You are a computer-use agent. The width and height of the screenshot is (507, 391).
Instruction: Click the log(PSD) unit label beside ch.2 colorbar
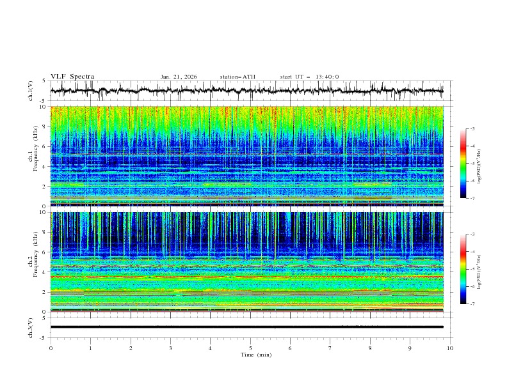click(479, 272)
